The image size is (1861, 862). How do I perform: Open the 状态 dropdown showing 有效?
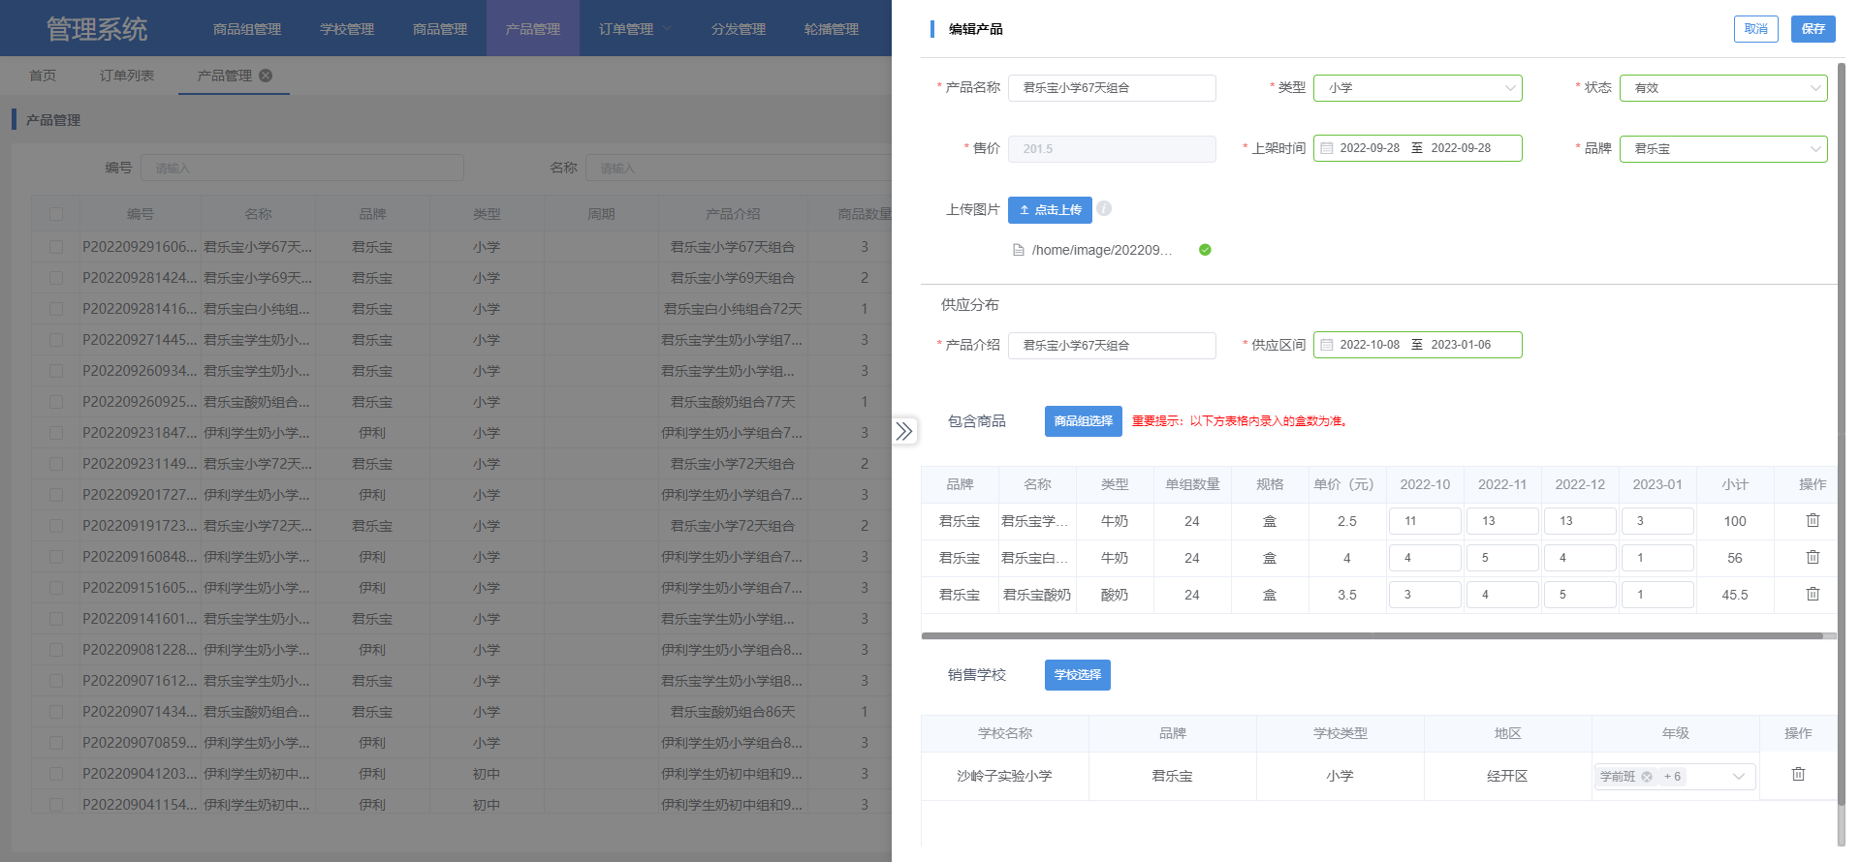click(1723, 88)
